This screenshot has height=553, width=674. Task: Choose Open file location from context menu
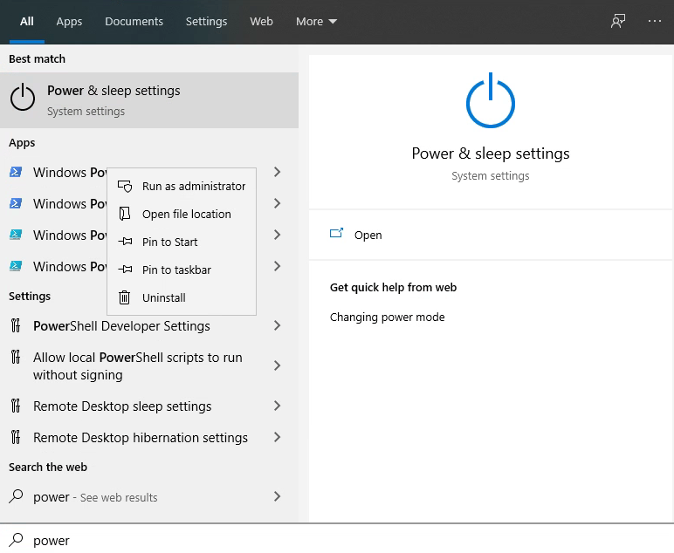click(x=182, y=214)
